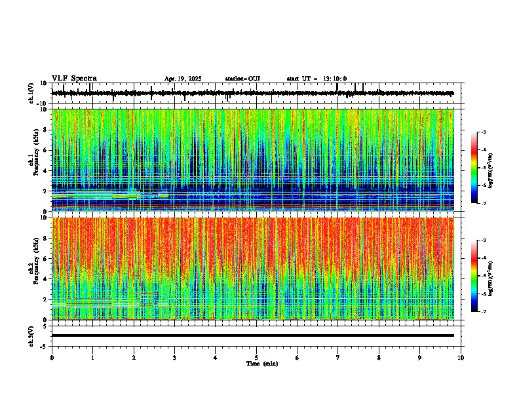This screenshot has height=401, width=519.
Task: Click time axis tick label "1"
Action: [92, 358]
